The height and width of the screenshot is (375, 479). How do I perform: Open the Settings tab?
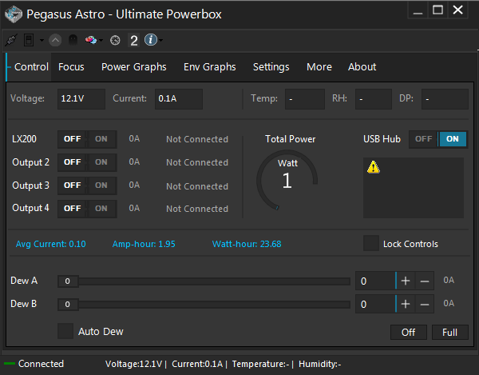coord(271,66)
